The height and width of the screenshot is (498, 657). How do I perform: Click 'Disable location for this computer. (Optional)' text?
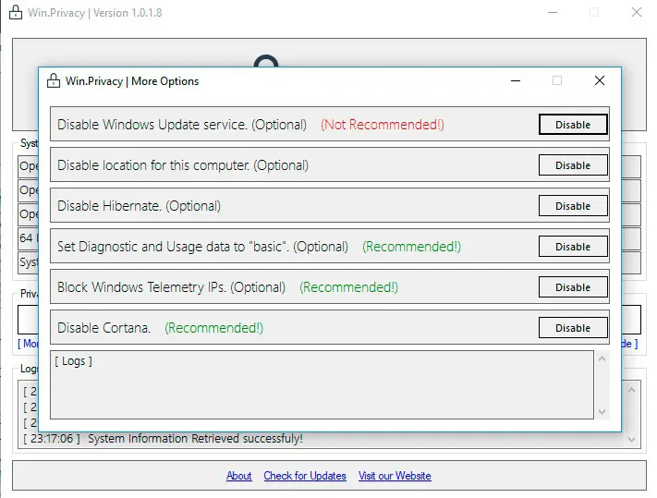[183, 165]
